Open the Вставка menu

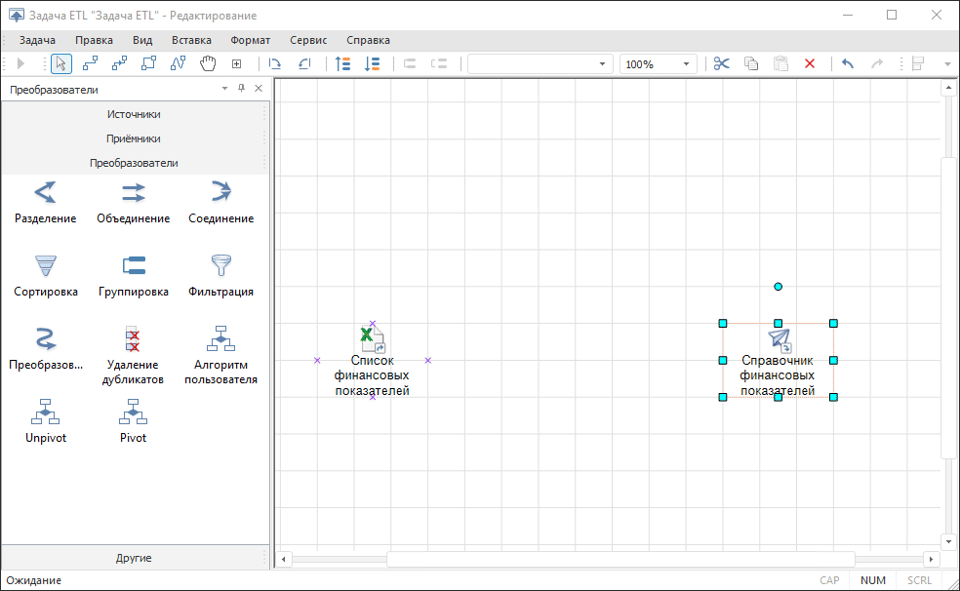tap(191, 40)
